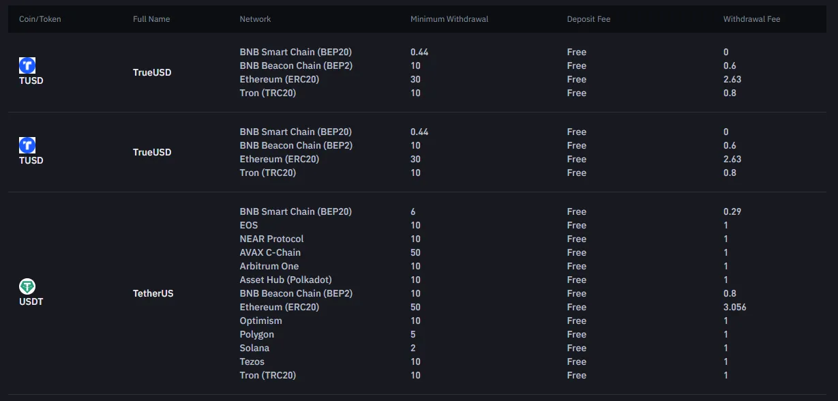Viewport: 838px width, 401px height.
Task: Click the Withdrawal Fee column header
Action: [x=751, y=19]
